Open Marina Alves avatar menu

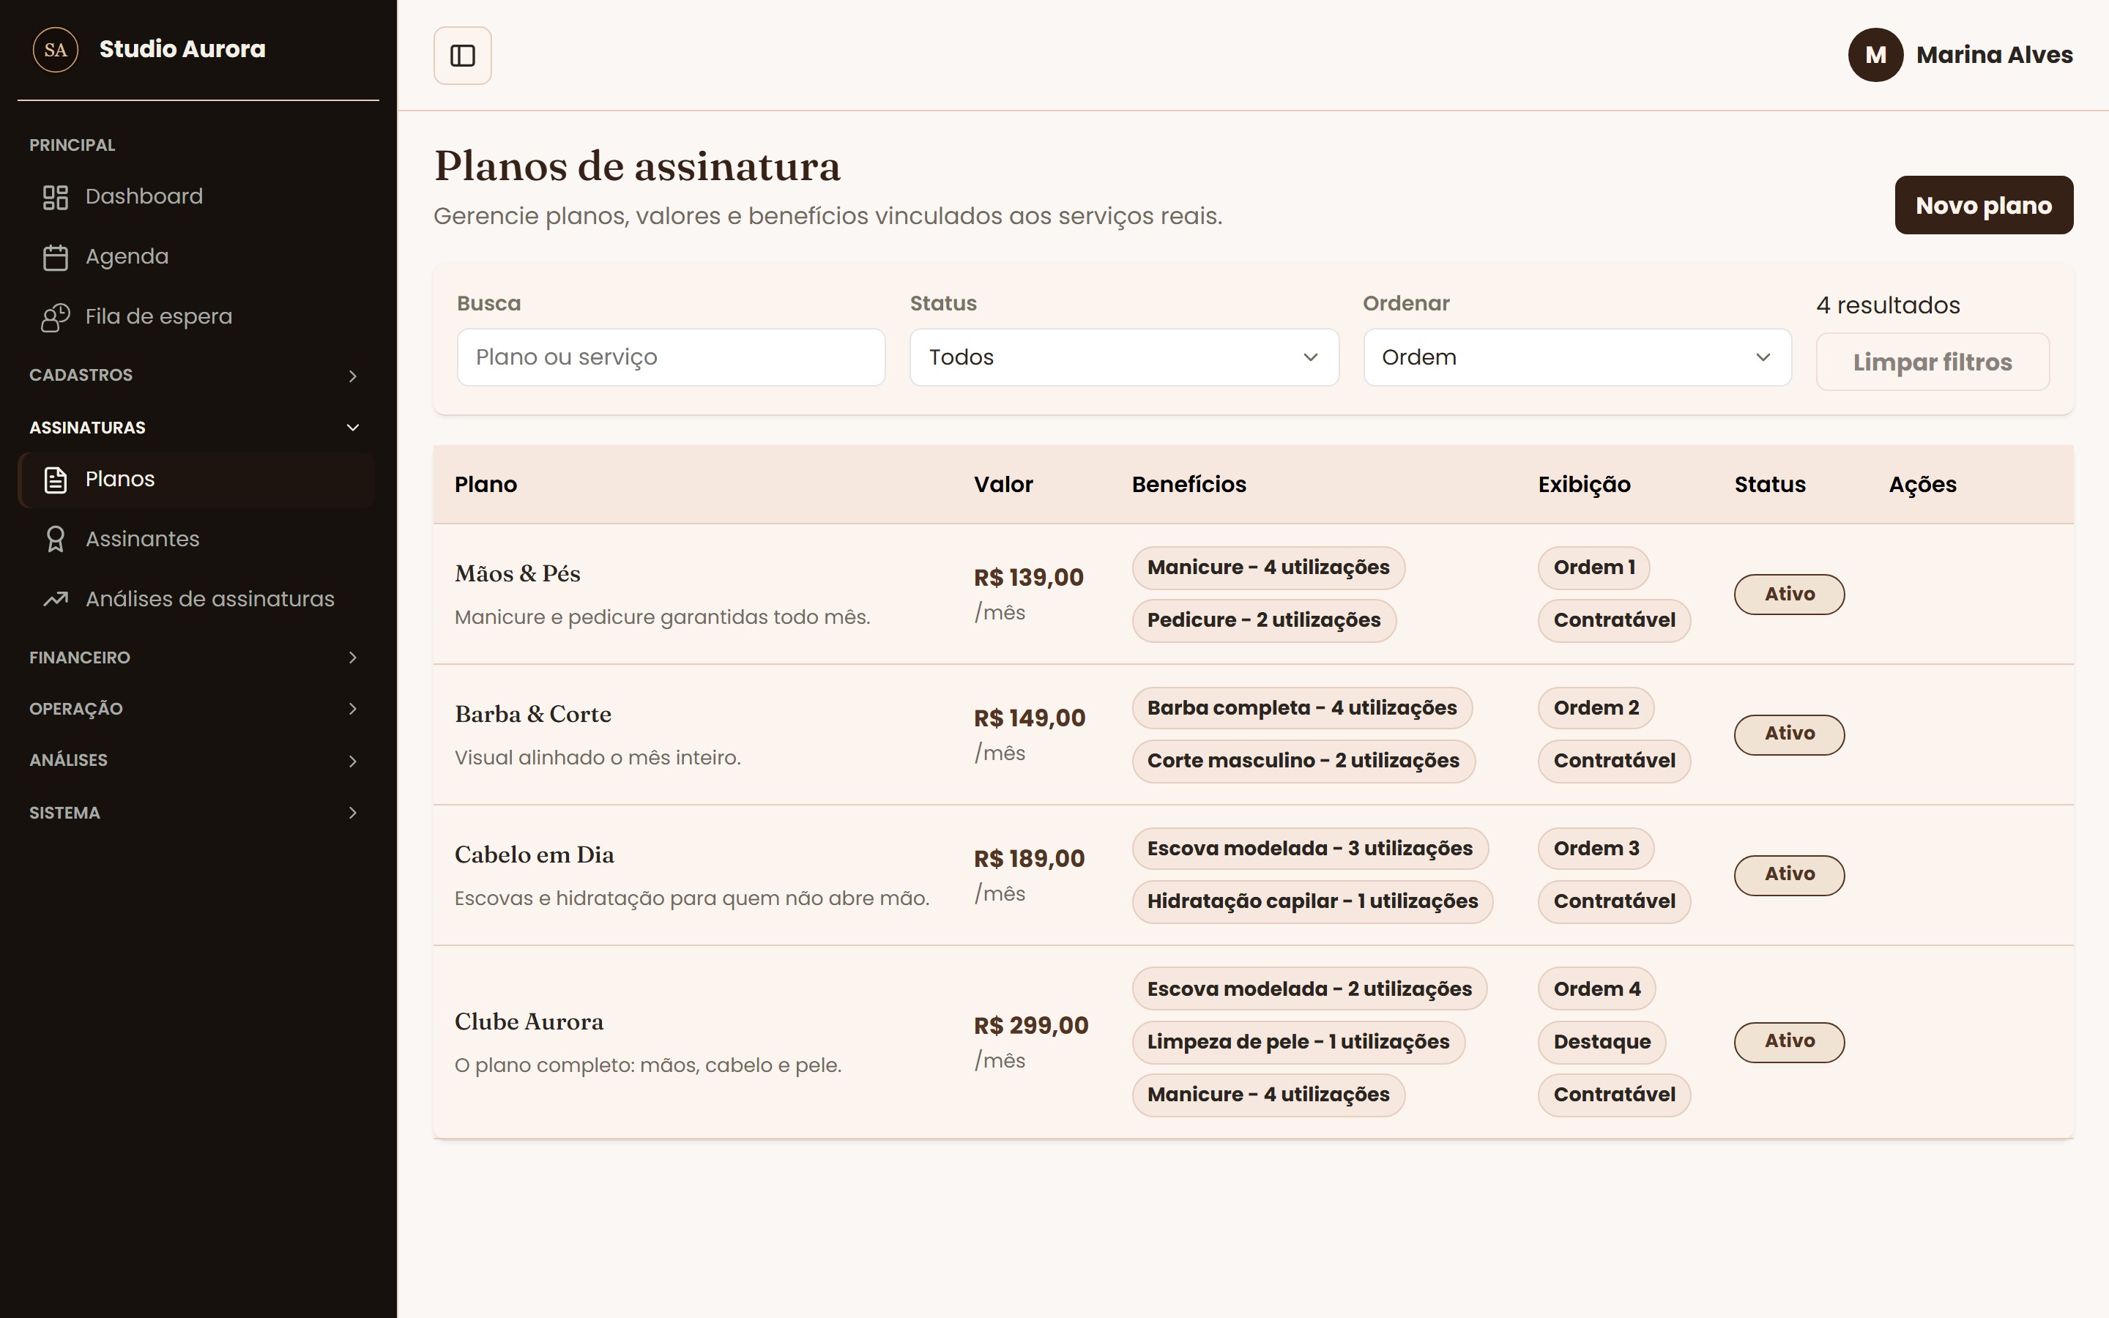tap(1875, 55)
